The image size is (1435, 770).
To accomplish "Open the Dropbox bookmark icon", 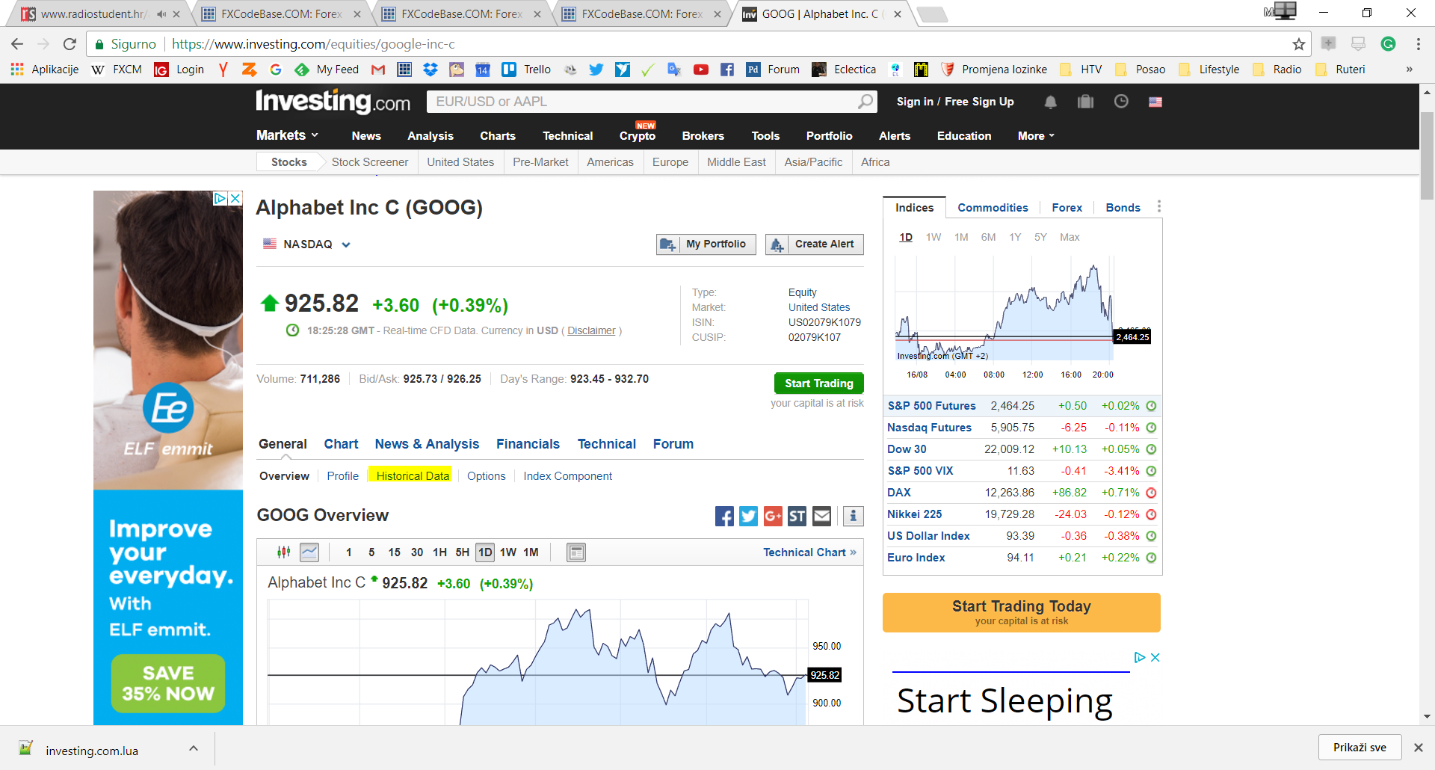I will (x=430, y=70).
